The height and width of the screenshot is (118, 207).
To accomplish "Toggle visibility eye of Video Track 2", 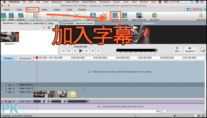I will pos(6,88).
